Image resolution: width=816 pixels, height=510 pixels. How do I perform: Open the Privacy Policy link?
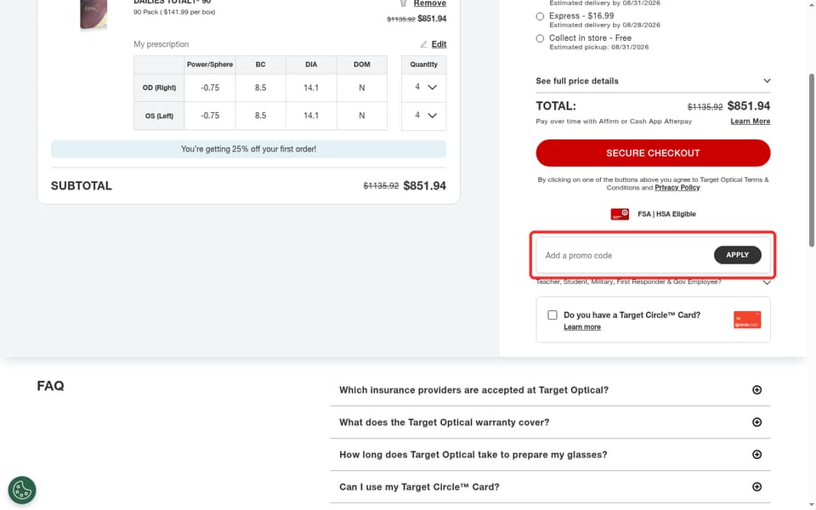[677, 187]
